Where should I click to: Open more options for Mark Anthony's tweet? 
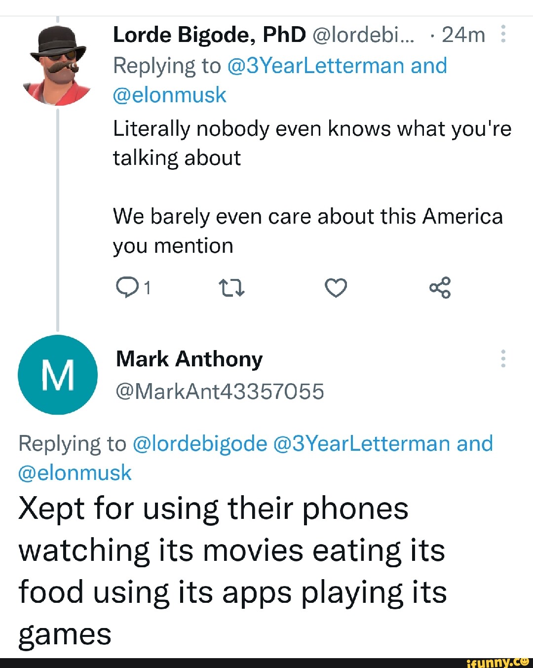click(503, 358)
